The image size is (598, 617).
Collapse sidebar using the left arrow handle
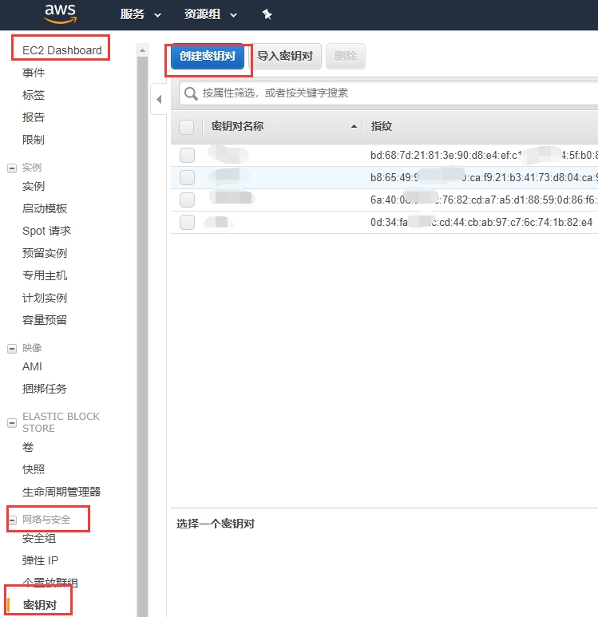[158, 99]
